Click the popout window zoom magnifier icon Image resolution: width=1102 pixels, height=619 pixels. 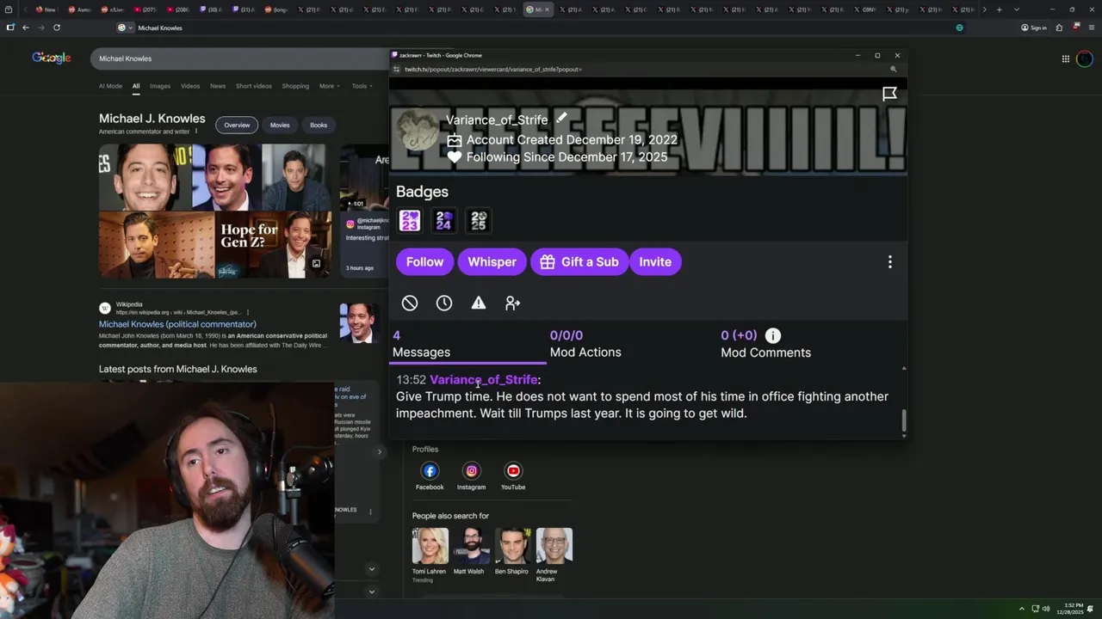click(x=893, y=69)
